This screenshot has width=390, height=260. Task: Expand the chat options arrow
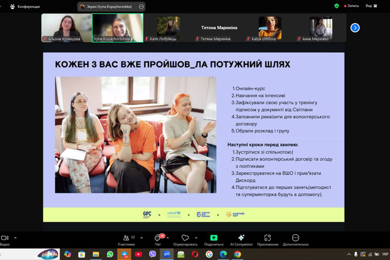(168, 237)
